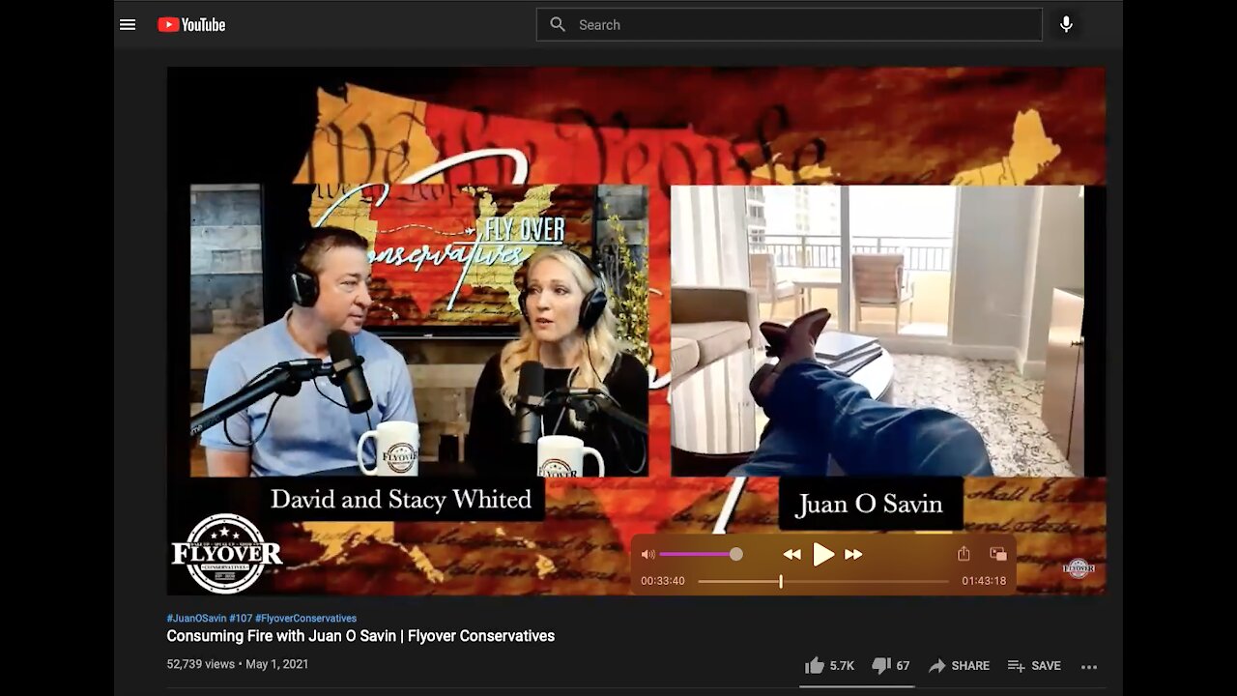This screenshot has width=1237, height=696.
Task: Click the 67 dislike count
Action: 903,666
